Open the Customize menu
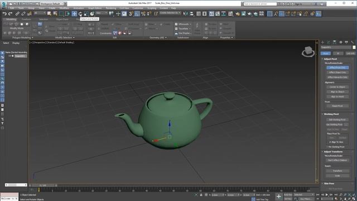Screen dimensions: 357x201 pos(138,8)
